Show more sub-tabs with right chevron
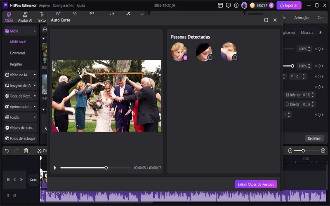This screenshot has height=206, width=330. point(320,33)
